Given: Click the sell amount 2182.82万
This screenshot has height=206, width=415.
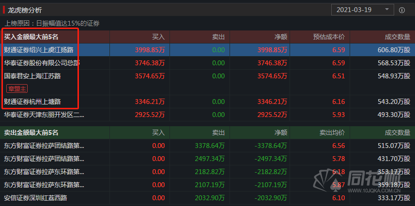Looking at the screenshot, I should 210,172.
